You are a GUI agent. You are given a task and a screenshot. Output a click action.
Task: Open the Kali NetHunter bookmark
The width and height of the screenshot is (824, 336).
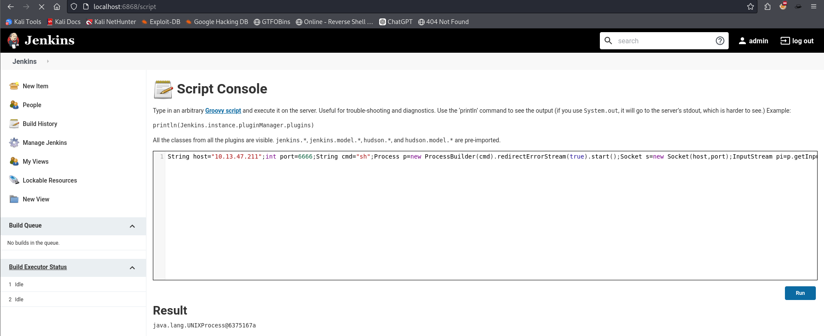pos(111,22)
